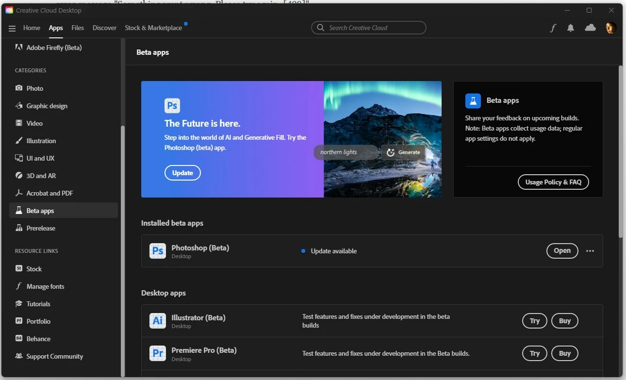Viewport: 626px width, 380px height.
Task: Select the Graphic design category
Action: click(64, 106)
